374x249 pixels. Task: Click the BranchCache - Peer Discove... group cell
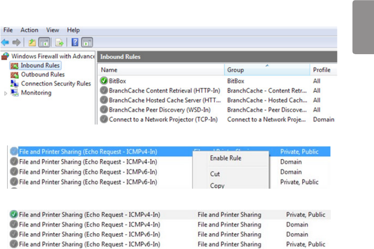[267, 110]
